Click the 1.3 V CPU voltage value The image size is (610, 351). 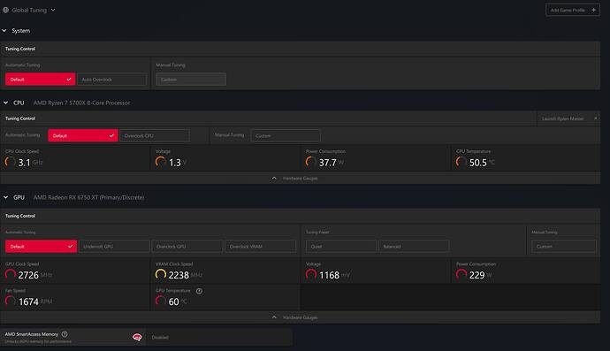pyautogui.click(x=178, y=163)
